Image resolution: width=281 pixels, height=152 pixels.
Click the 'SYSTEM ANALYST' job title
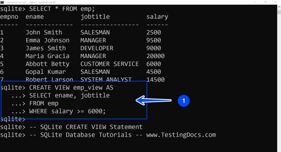pyautogui.click(x=106, y=79)
